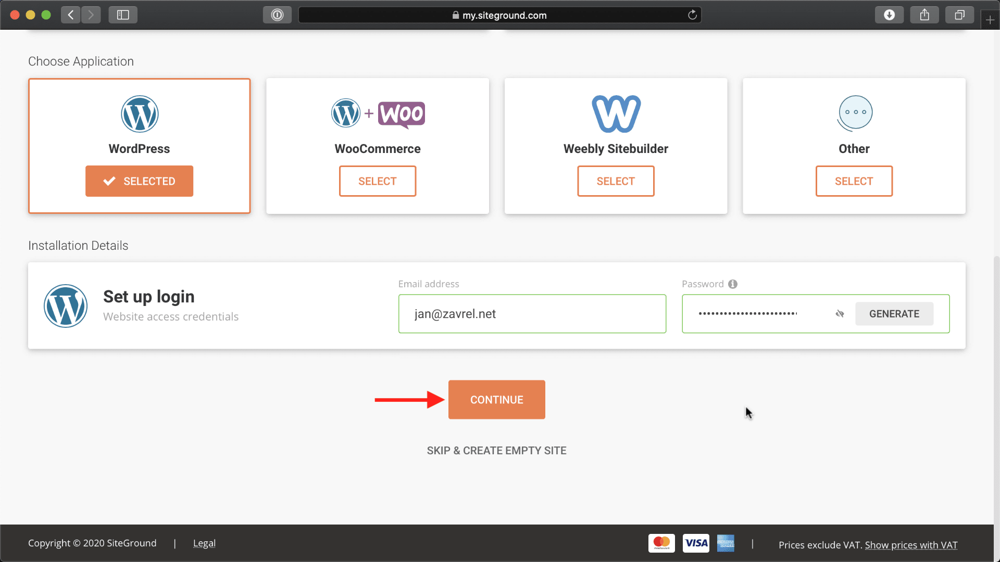The height and width of the screenshot is (562, 1000).
Task: Click the WordPress logo in first card
Action: click(140, 114)
